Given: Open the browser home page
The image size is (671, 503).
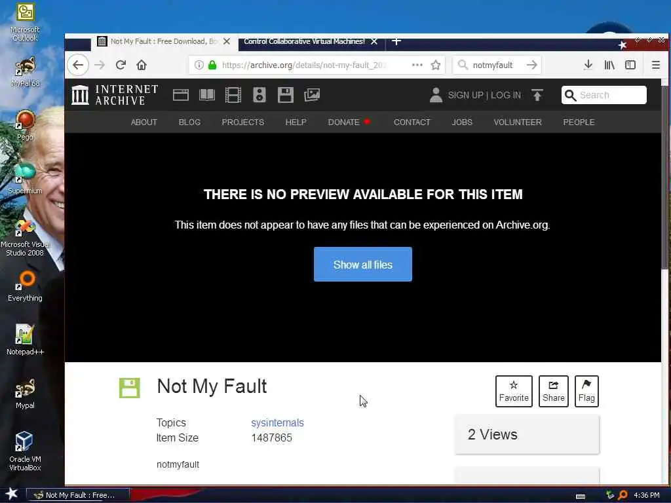Looking at the screenshot, I should click(x=142, y=65).
